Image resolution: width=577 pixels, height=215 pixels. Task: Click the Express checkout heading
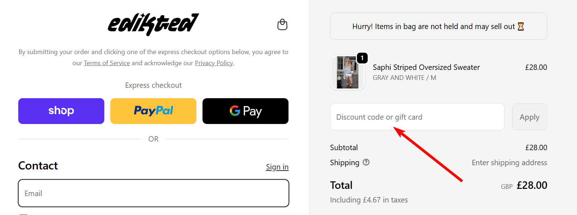click(153, 85)
